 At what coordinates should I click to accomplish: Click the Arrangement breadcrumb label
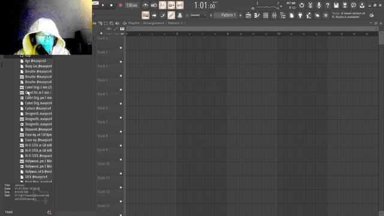[x=154, y=23]
